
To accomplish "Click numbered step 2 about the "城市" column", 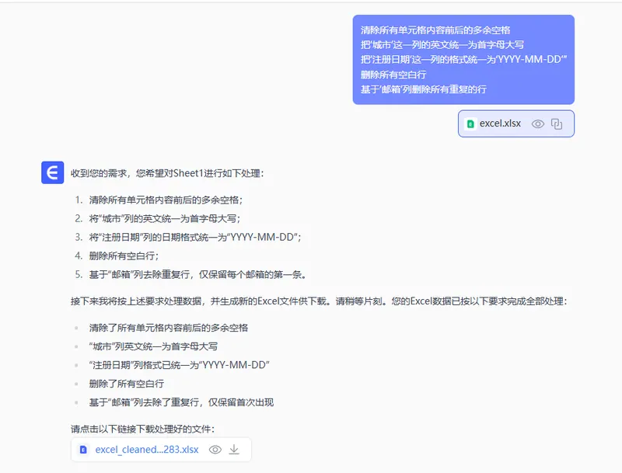I will click(159, 218).
